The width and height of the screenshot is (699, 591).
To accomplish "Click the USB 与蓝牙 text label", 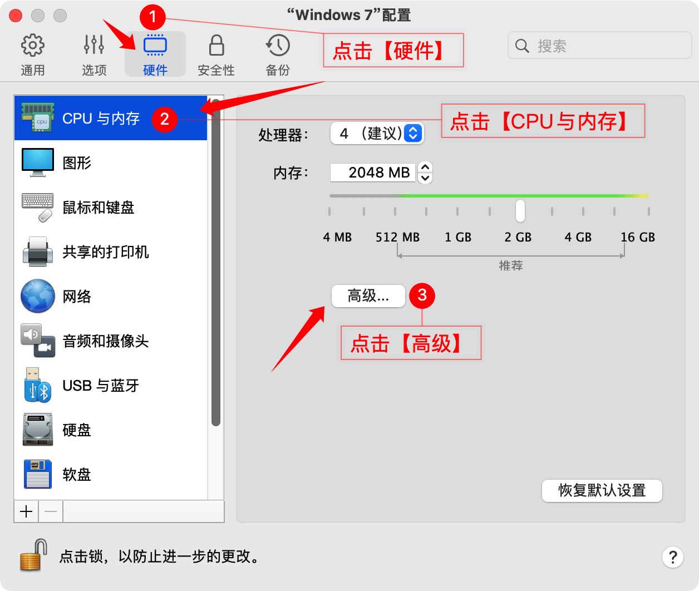I will pos(101,386).
